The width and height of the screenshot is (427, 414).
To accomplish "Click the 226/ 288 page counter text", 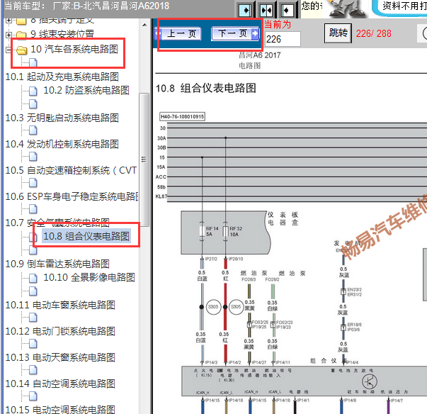I will pyautogui.click(x=374, y=33).
